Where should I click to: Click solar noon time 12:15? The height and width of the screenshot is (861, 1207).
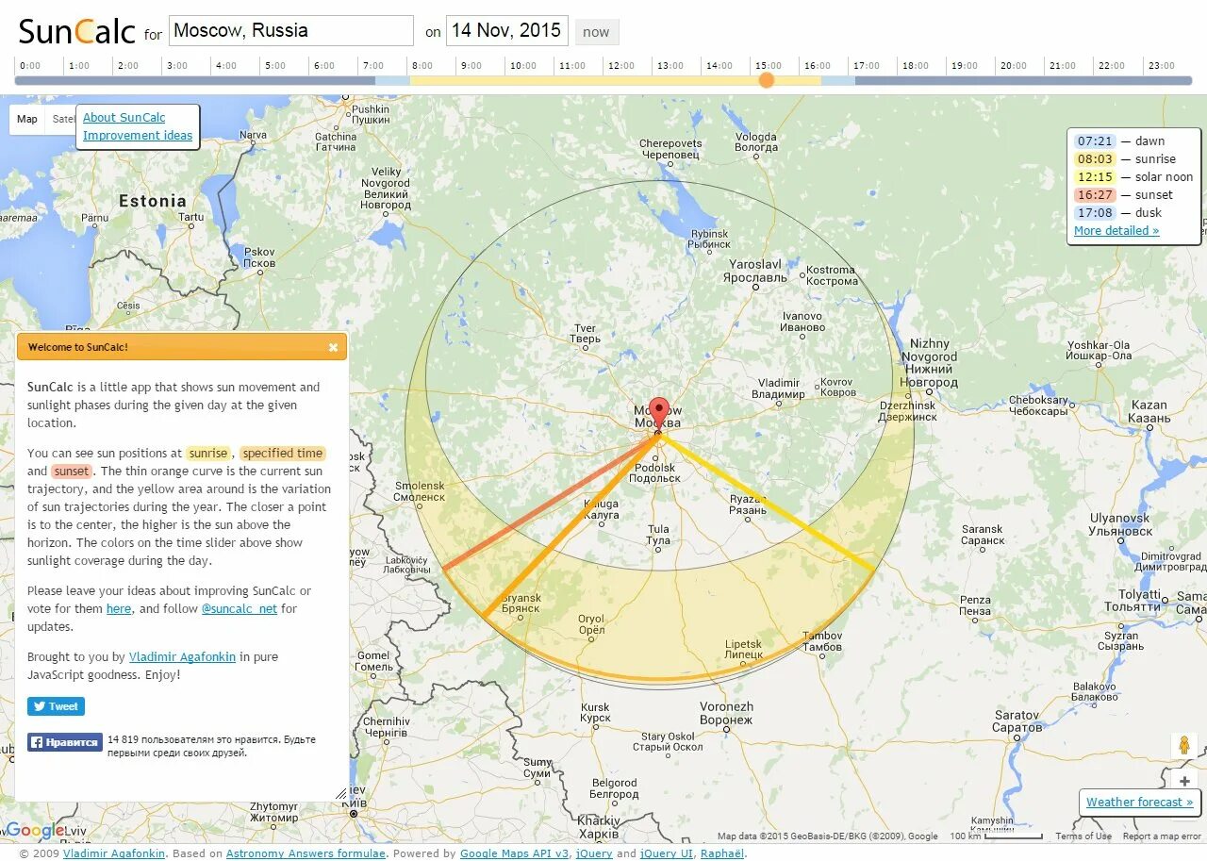[x=1094, y=176]
